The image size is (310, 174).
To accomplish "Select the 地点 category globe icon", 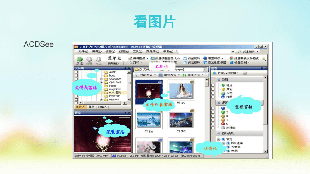I will pos(223,85).
